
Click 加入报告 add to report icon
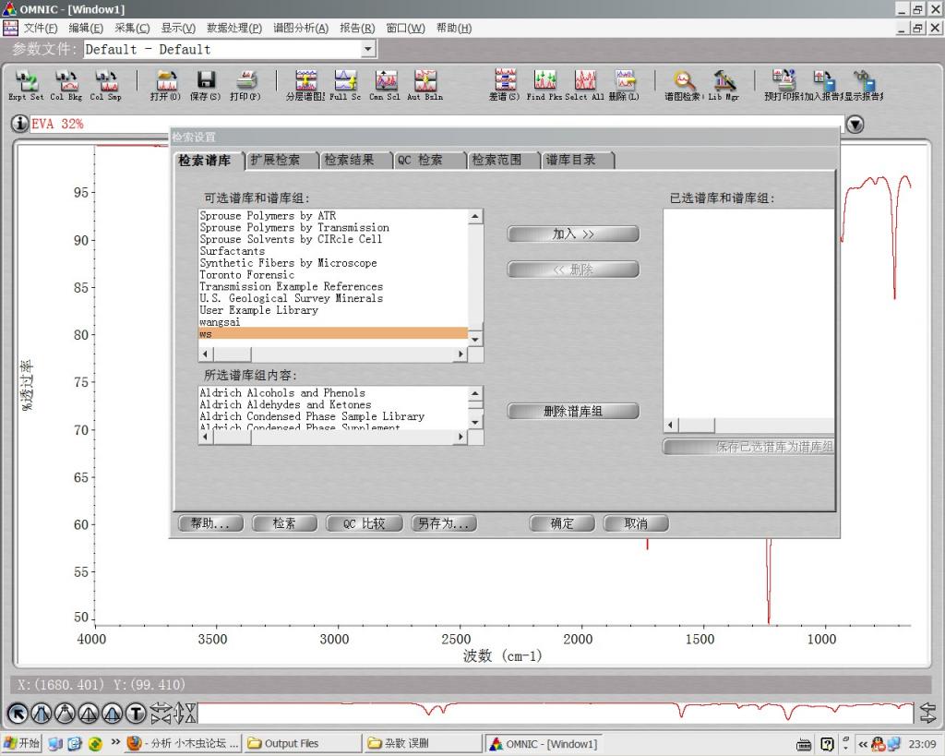pos(824,84)
